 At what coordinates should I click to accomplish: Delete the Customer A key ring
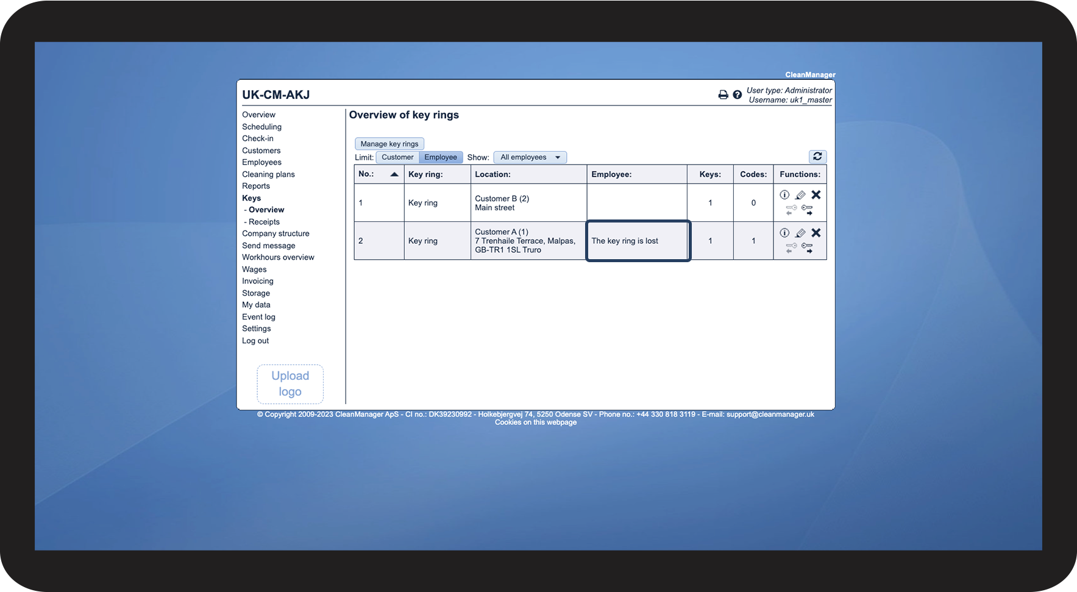click(816, 233)
